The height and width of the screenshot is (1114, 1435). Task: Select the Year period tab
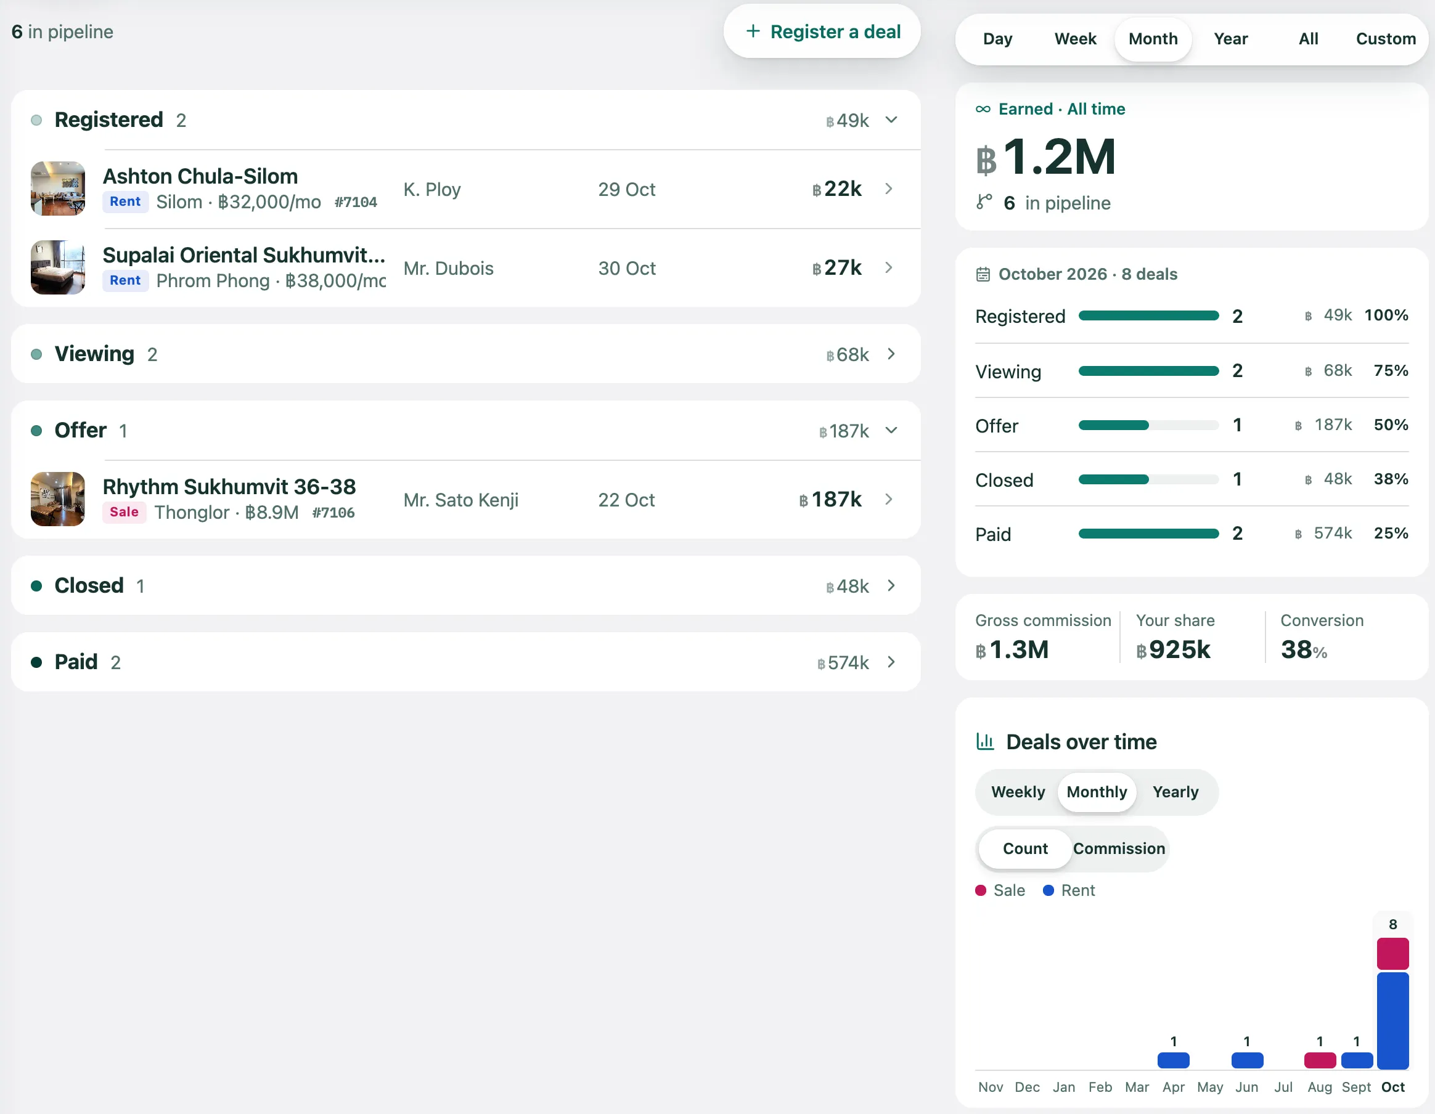[x=1230, y=39]
